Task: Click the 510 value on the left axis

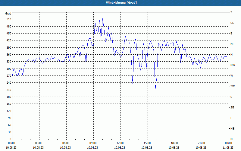Action: (x=9, y=19)
